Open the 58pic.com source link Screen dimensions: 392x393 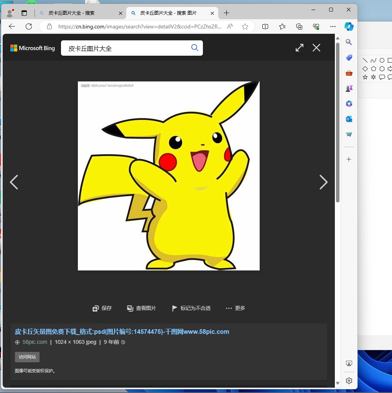point(35,342)
